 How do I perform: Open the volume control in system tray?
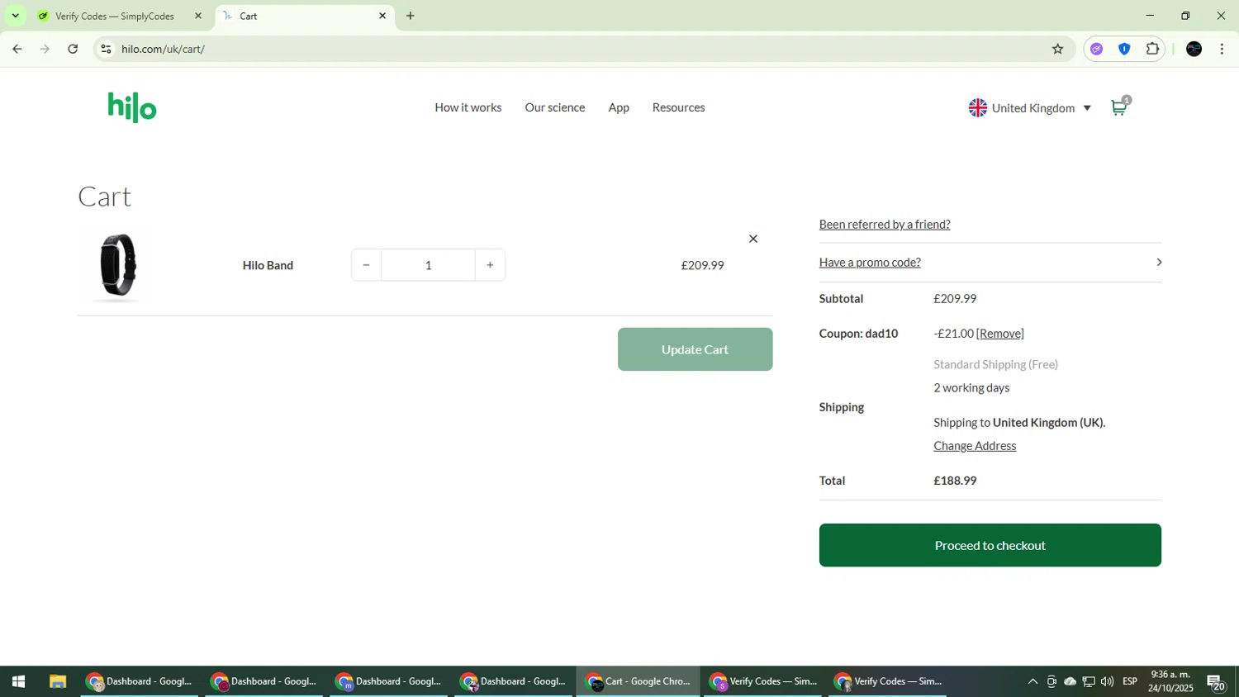coord(1107,681)
